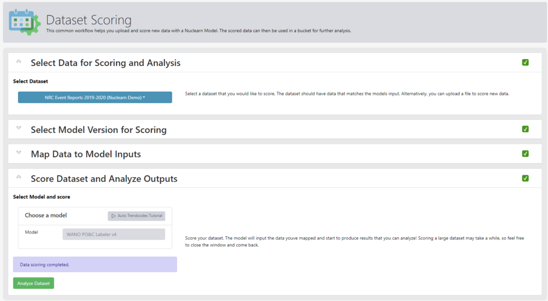Collapse the Select Data for Scoring section chevron
Image resolution: width=548 pixels, height=301 pixels.
pyautogui.click(x=19, y=62)
